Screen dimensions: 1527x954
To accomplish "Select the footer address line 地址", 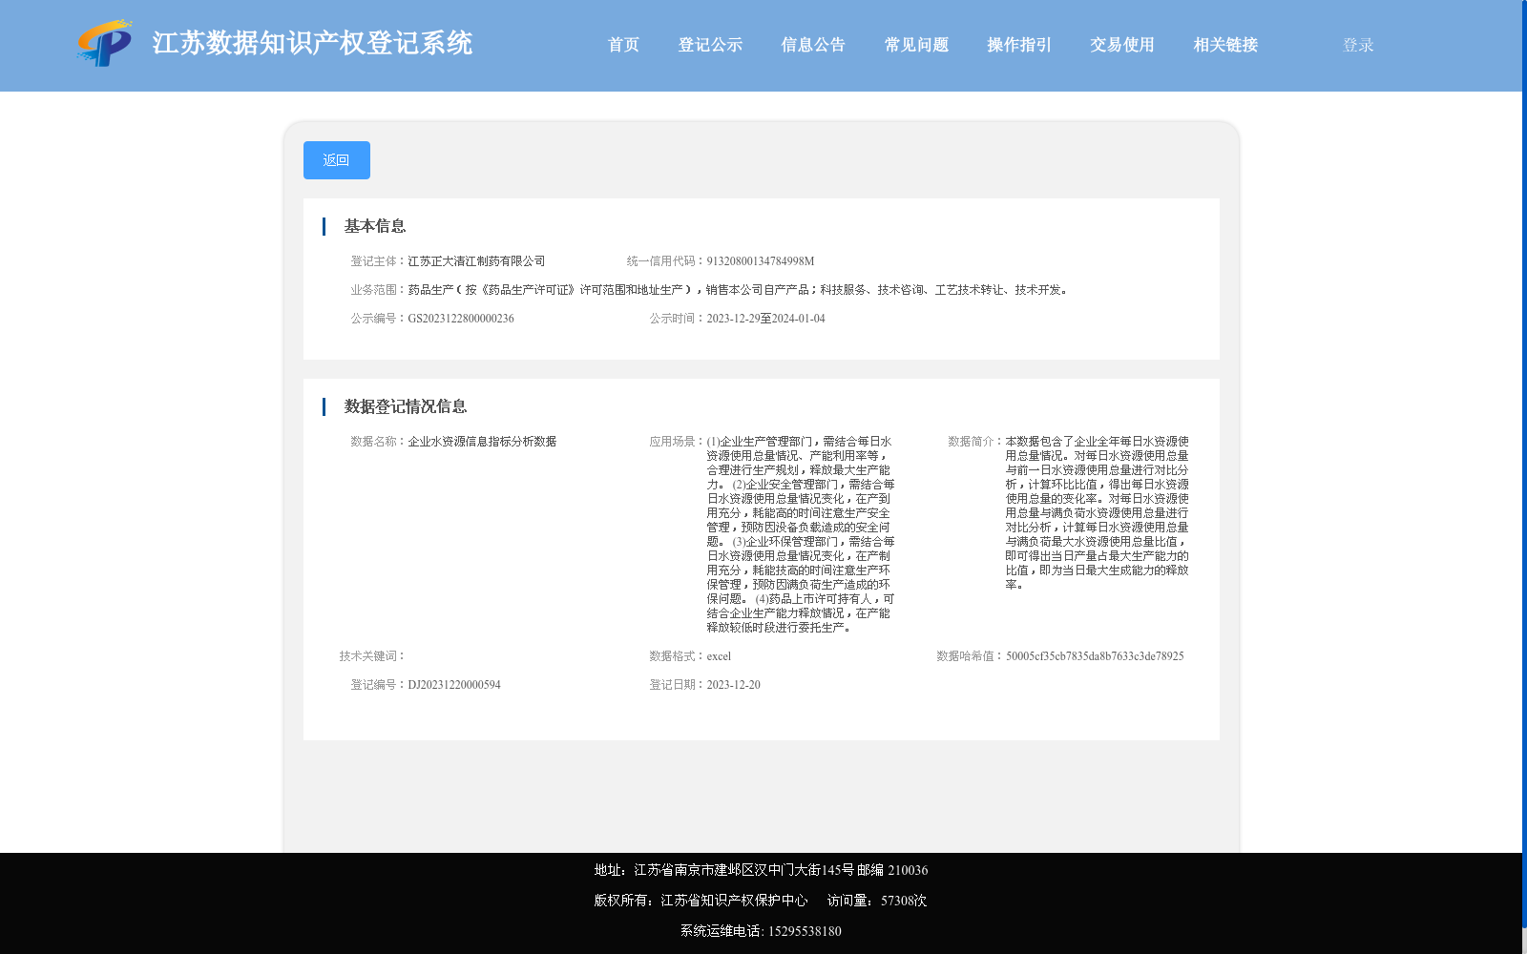I will [761, 870].
